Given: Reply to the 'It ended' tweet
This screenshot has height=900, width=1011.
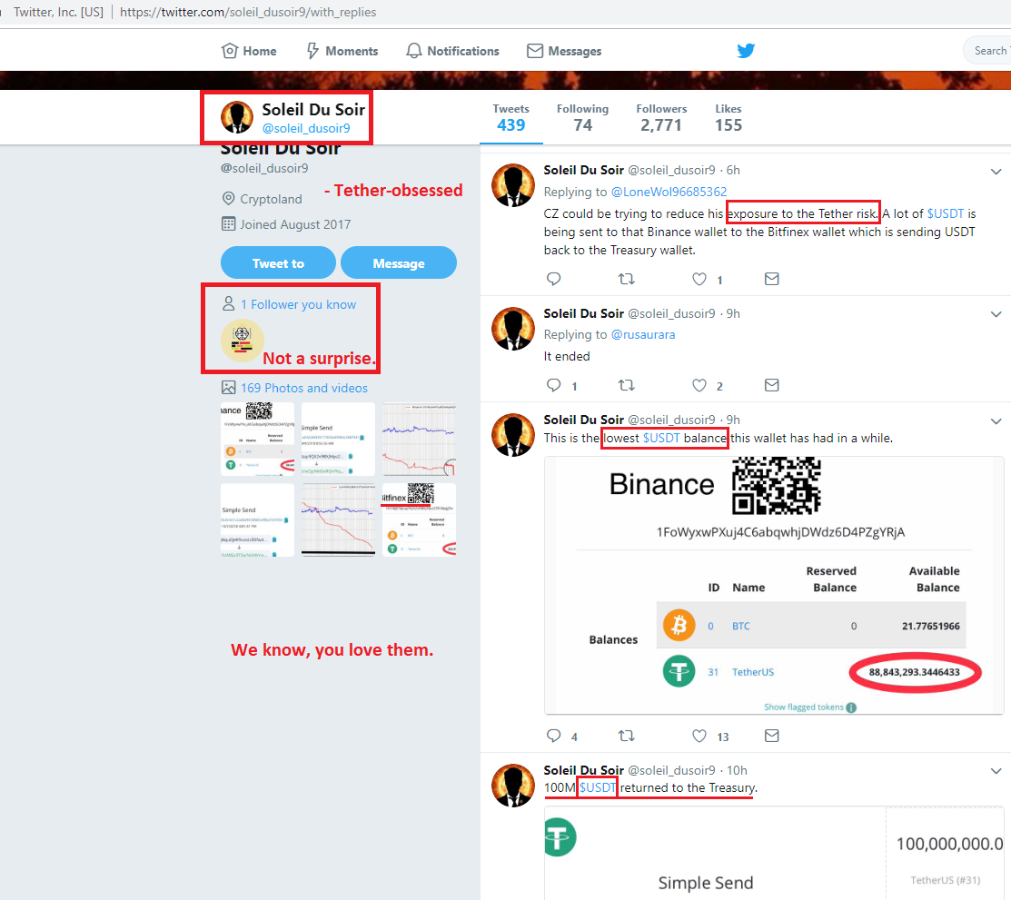Looking at the screenshot, I should (x=554, y=385).
